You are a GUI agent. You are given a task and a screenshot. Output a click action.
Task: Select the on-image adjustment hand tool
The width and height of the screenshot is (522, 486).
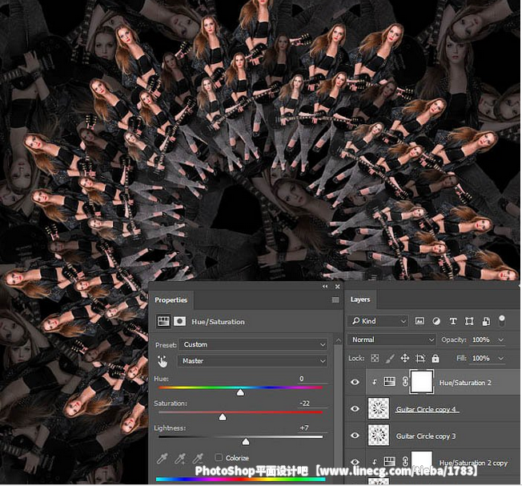pyautogui.click(x=163, y=361)
